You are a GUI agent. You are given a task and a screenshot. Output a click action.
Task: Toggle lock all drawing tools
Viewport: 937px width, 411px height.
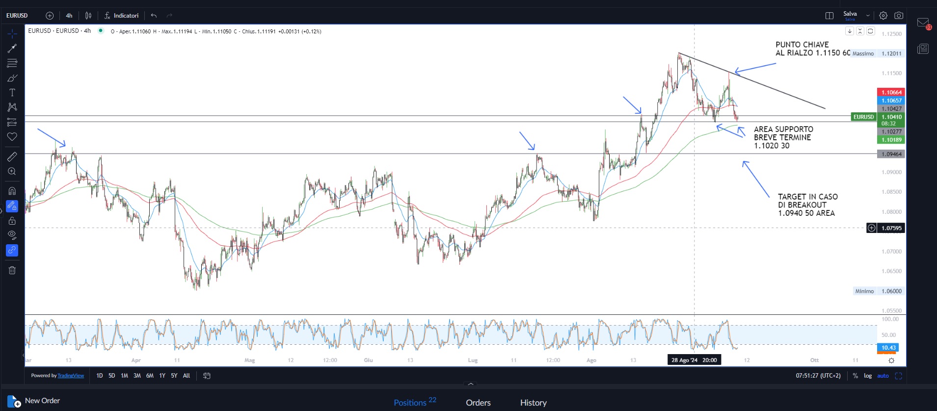[12, 221]
